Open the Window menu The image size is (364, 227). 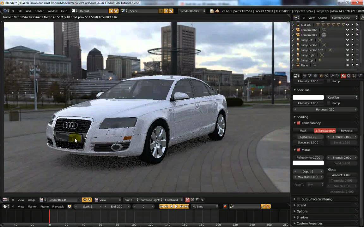(x=52, y=11)
